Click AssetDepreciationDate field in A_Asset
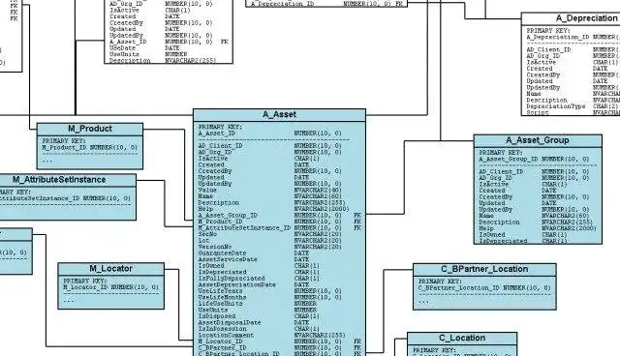620x356 pixels. click(x=254, y=285)
